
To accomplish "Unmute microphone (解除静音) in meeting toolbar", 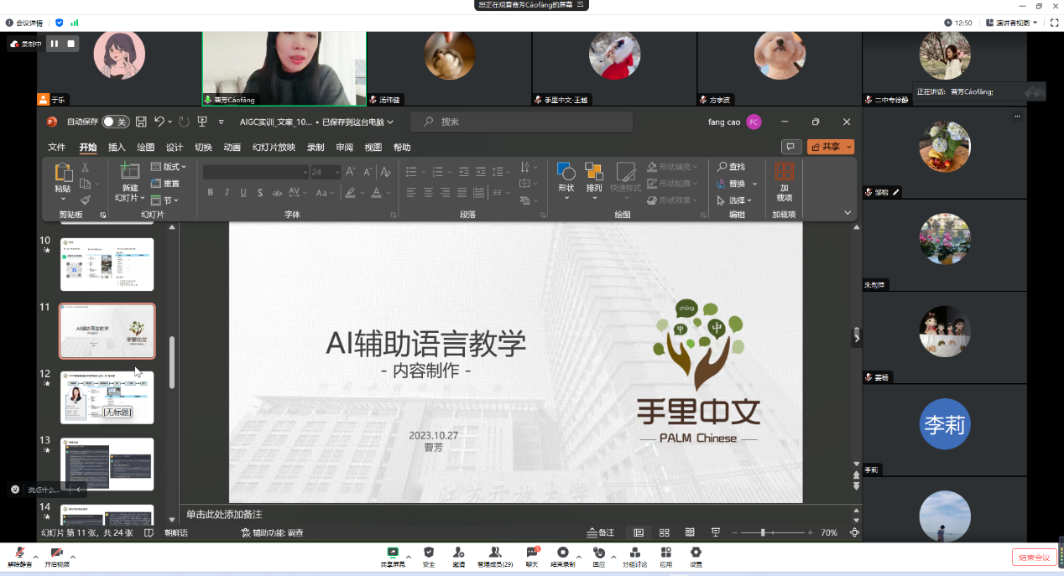I will (19, 553).
